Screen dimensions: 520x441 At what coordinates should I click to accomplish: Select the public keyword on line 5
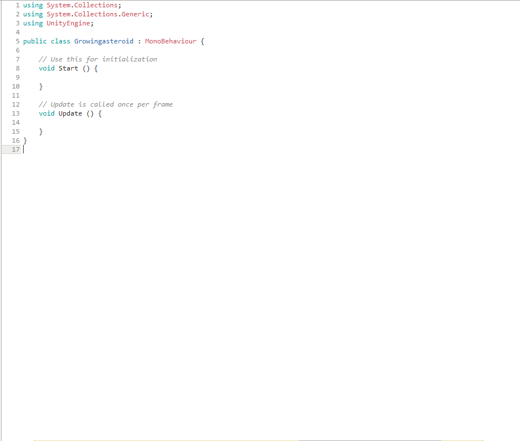pos(35,41)
